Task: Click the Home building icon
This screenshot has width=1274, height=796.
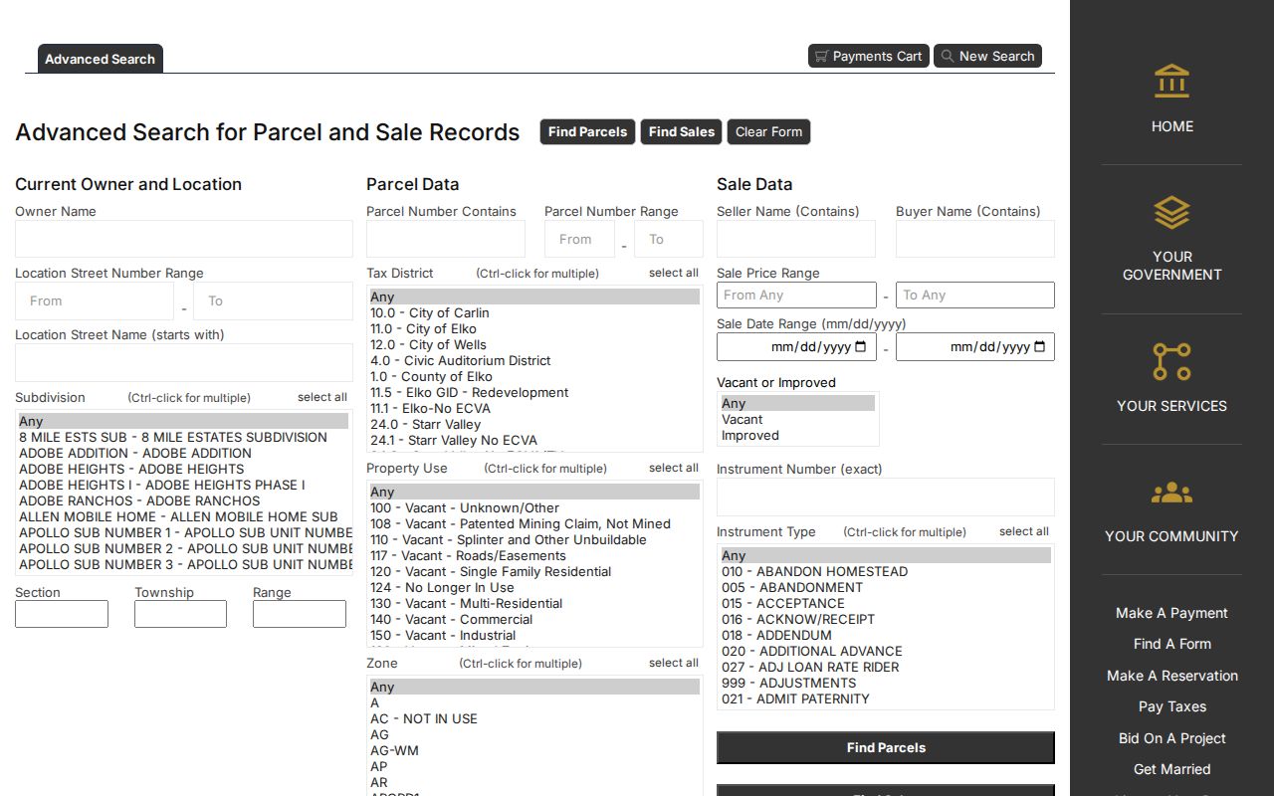Action: click(x=1171, y=82)
